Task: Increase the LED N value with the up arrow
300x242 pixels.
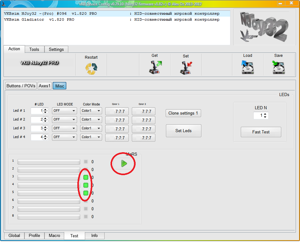Action: pyautogui.click(x=265, y=114)
